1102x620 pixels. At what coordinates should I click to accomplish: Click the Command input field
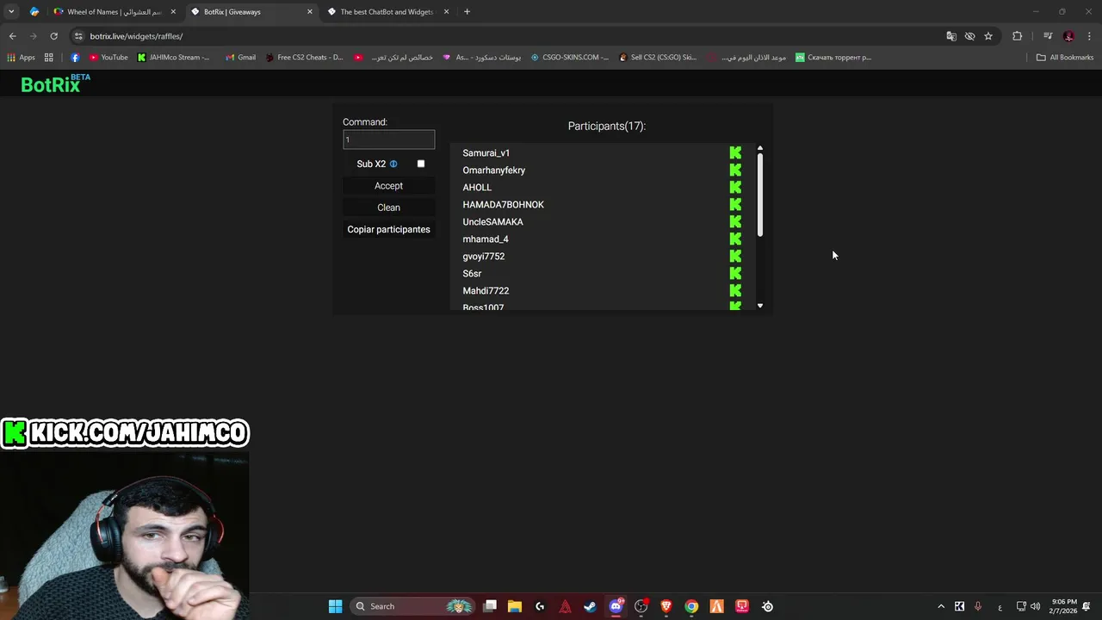point(388,139)
